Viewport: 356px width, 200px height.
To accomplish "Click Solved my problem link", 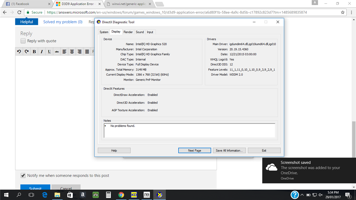I will click(63, 22).
